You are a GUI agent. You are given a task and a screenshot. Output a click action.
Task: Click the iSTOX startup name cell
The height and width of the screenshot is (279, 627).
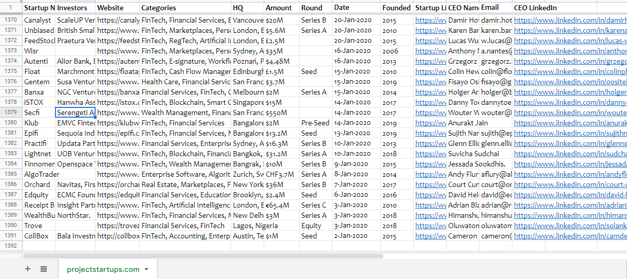pos(39,102)
